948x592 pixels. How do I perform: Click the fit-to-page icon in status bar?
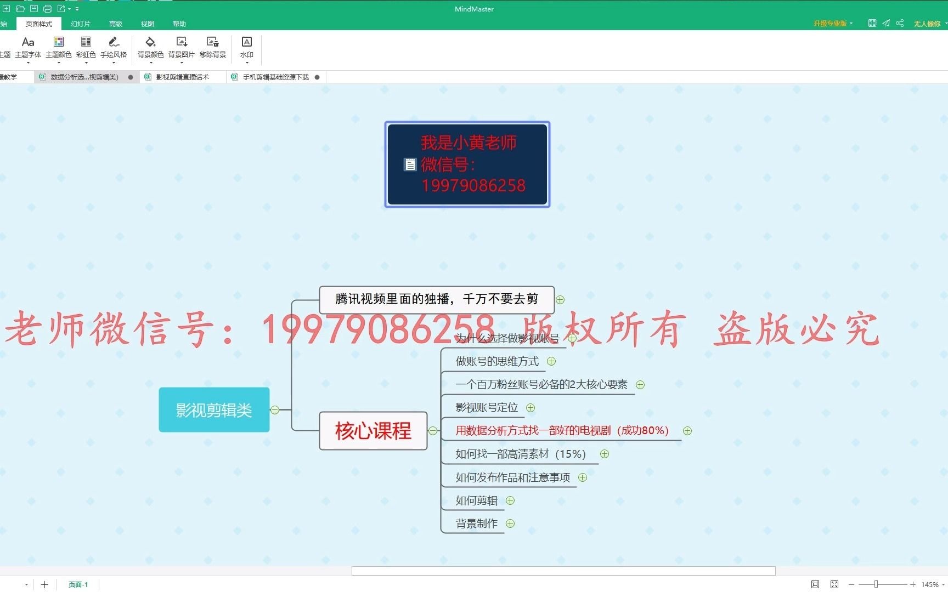coord(815,584)
